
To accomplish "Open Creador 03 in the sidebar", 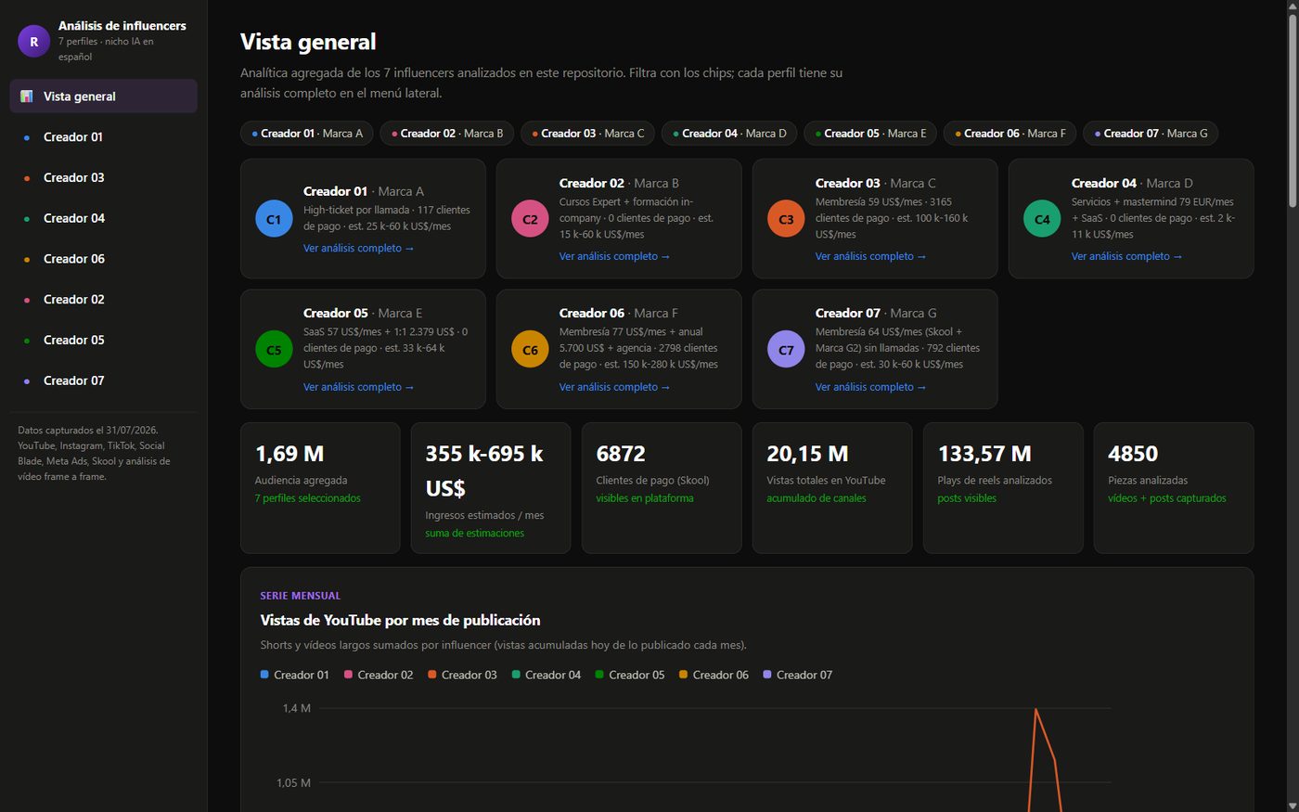I will 103,178.
